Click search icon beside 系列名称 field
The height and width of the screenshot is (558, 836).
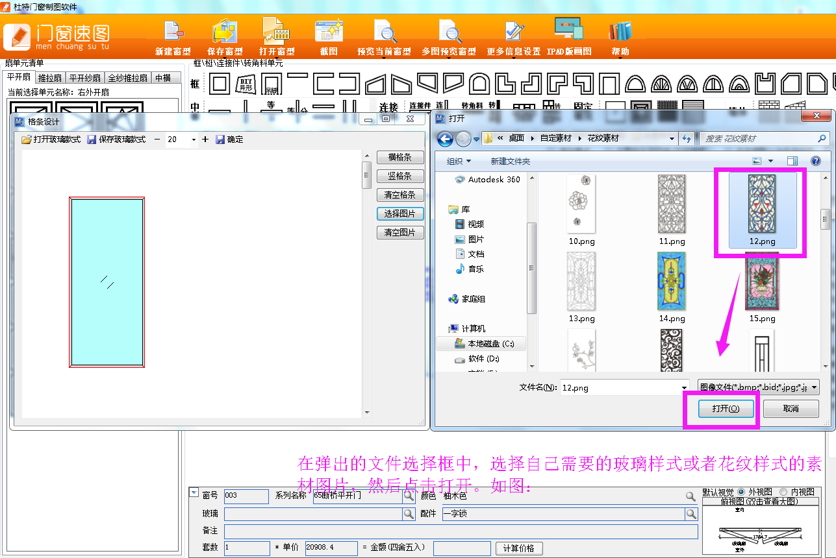409,496
